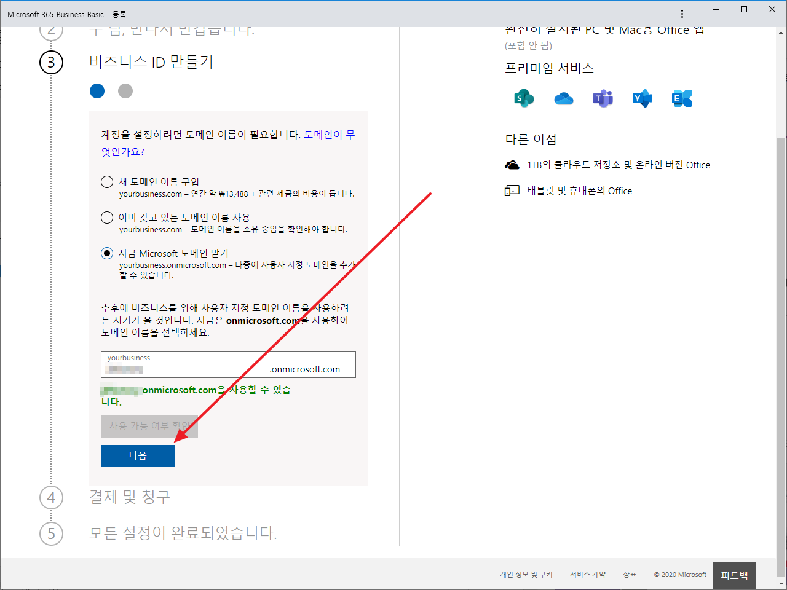The height and width of the screenshot is (590, 787).
Task: Click the blue progress dot under 비즈니스 ID 만들기
Action: [x=97, y=91]
